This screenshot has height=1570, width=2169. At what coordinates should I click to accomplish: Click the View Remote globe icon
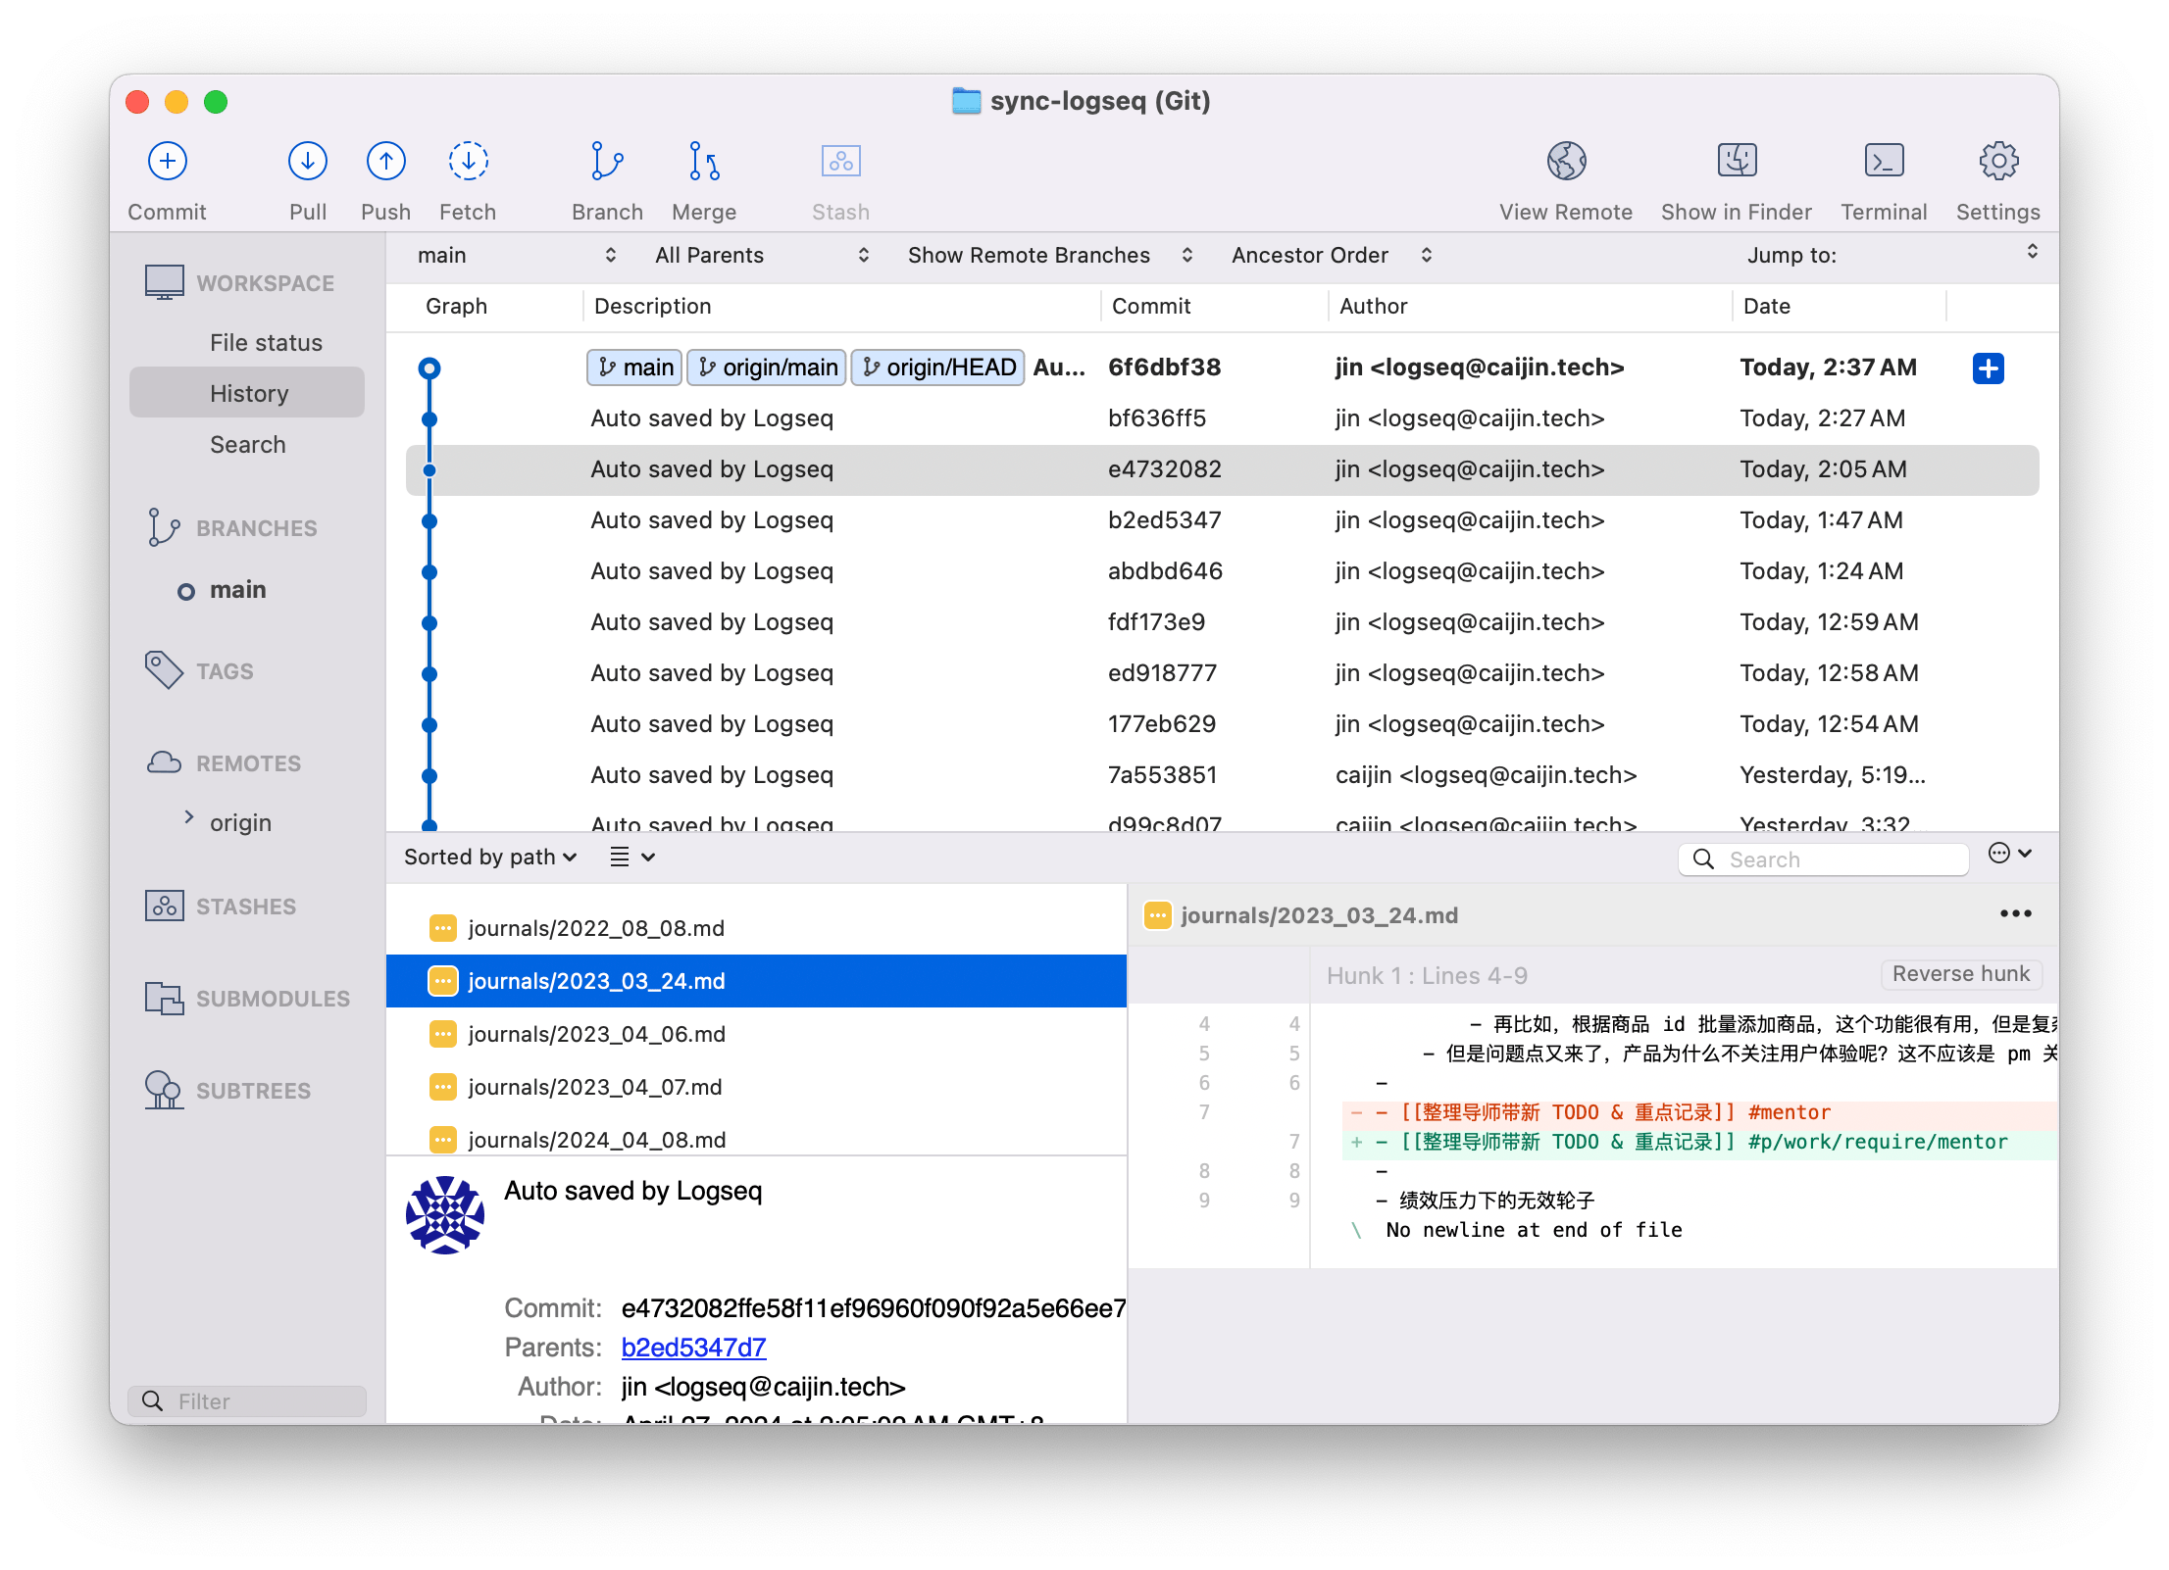coord(1566,162)
